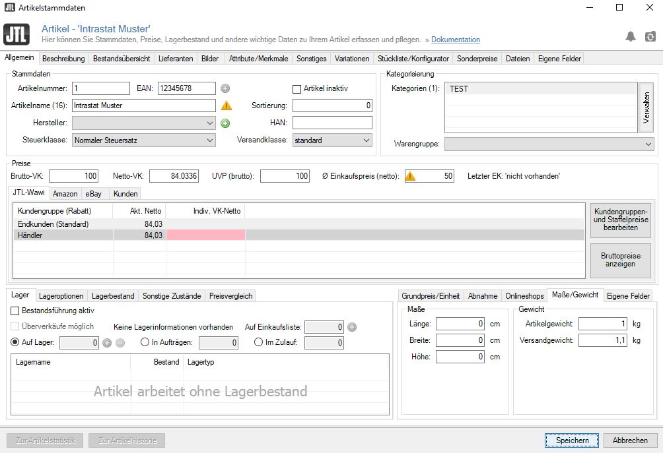The image size is (663, 453).
Task: Click the vertical Verwalten button
Action: click(646, 107)
